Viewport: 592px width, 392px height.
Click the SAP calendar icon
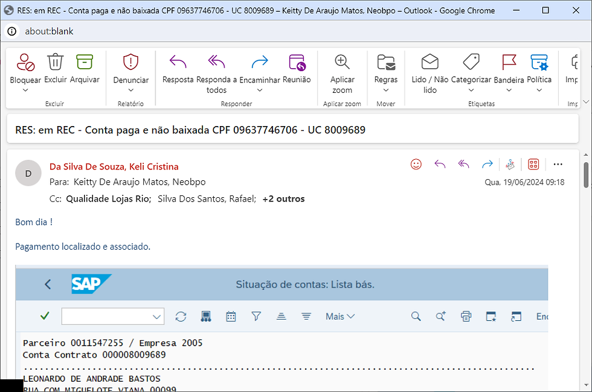click(231, 317)
